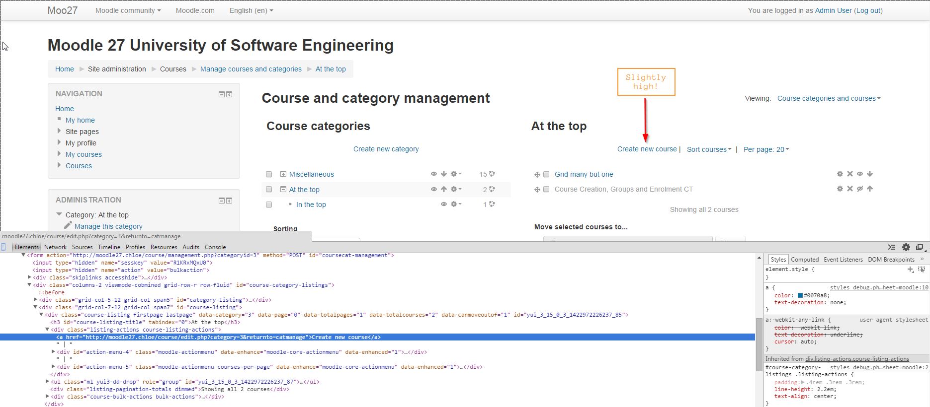The height and width of the screenshot is (407, 930).
Task: Expand Site pages in Navigation tree
Action: (x=59, y=131)
